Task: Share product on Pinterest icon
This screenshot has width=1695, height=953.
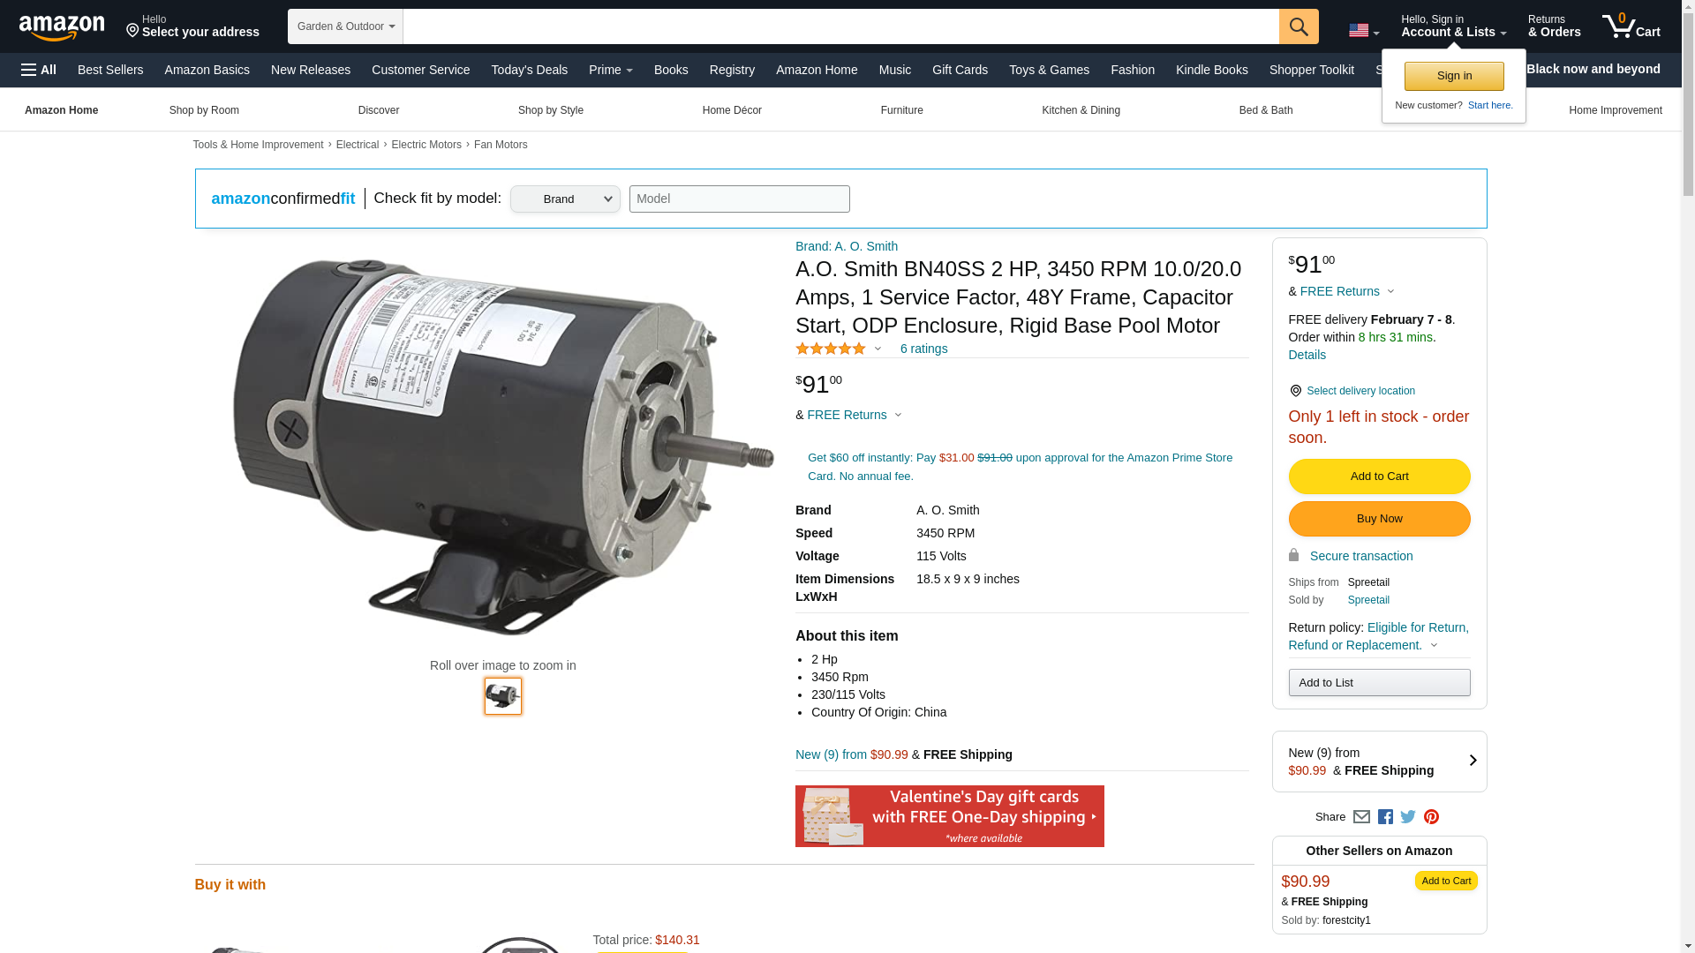Action: (1431, 817)
